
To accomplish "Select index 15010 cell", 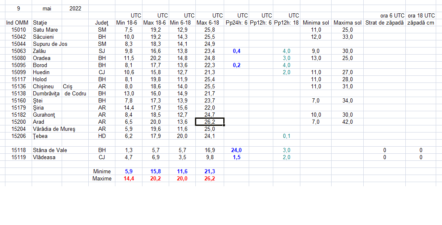I will click(18, 30).
